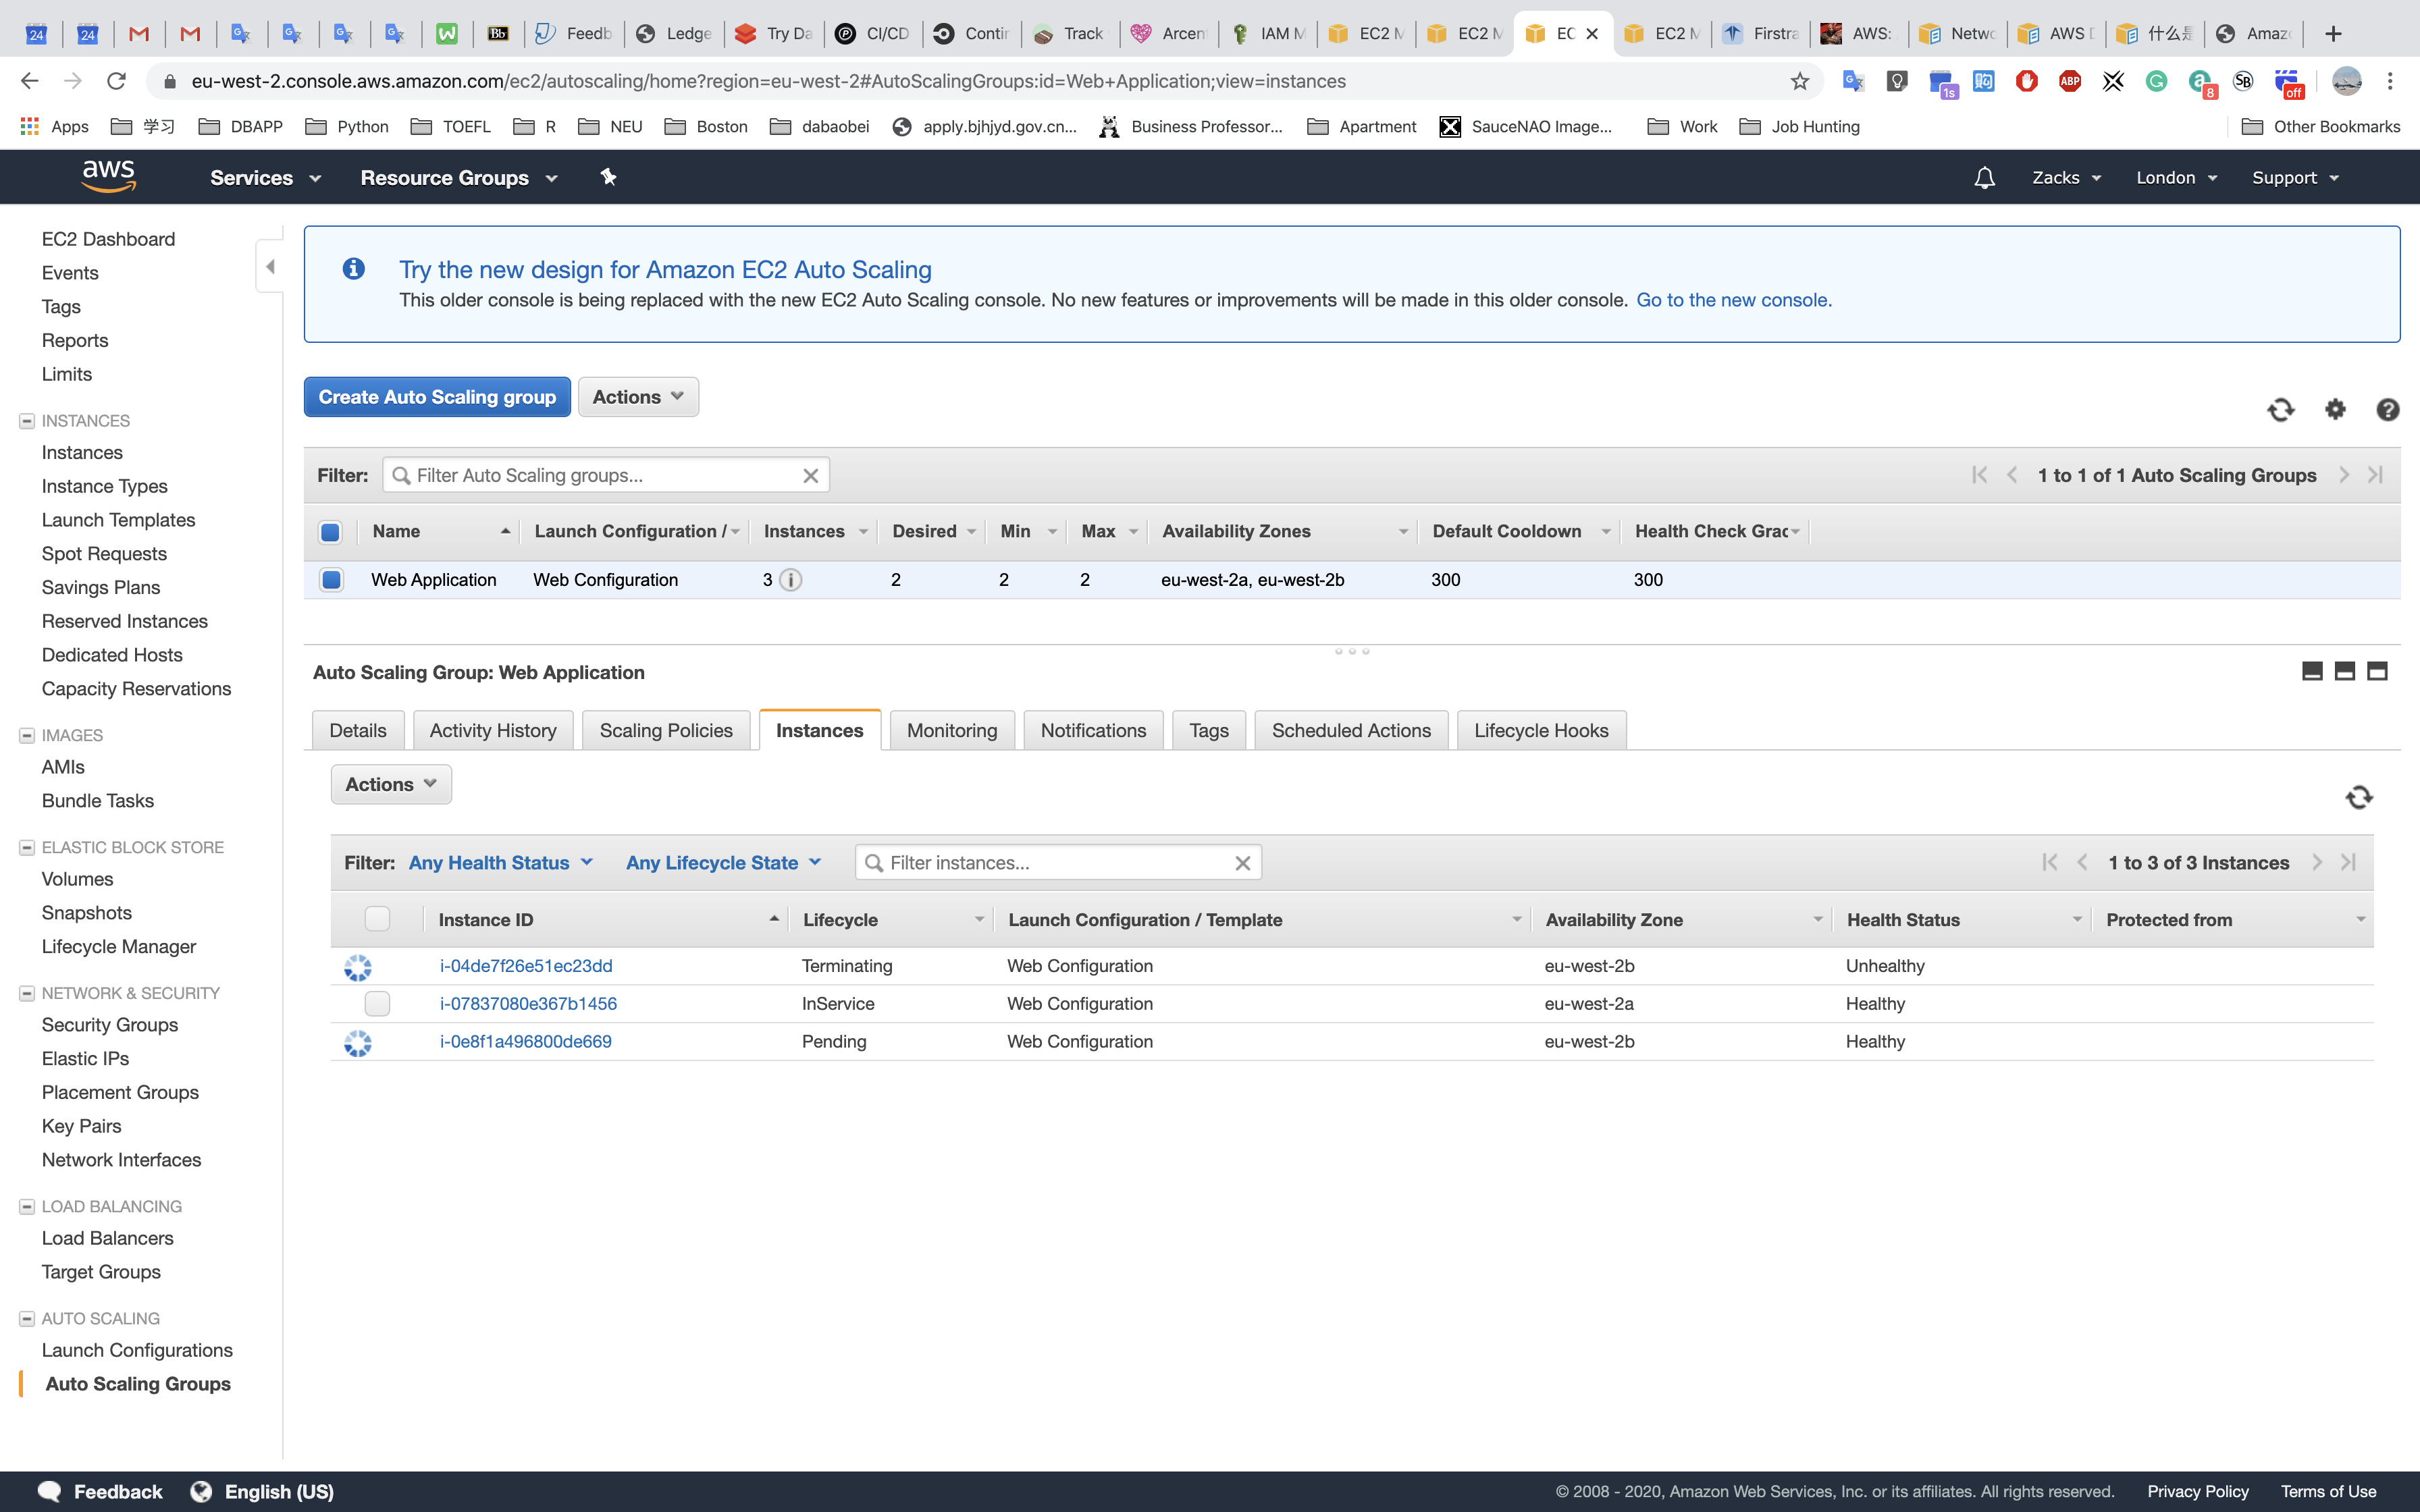Screen dimensions: 2420x1512
Task: Open the notifications bell icon
Action: 1984,178
